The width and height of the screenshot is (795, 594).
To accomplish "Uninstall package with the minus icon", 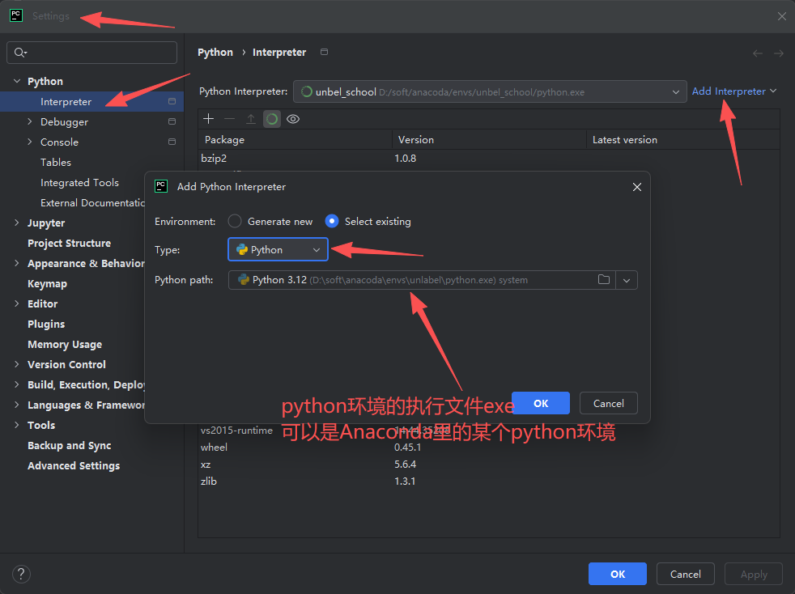I will tap(230, 119).
